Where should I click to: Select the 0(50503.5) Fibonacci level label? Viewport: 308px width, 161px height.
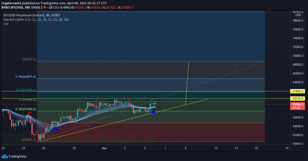(x=29, y=140)
